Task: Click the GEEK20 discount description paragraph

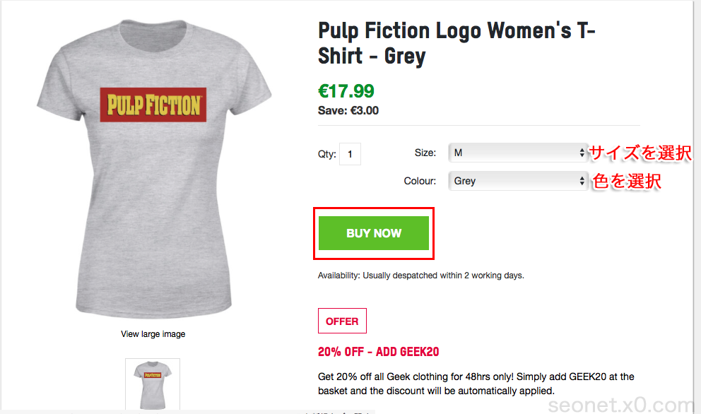Action: click(x=476, y=384)
